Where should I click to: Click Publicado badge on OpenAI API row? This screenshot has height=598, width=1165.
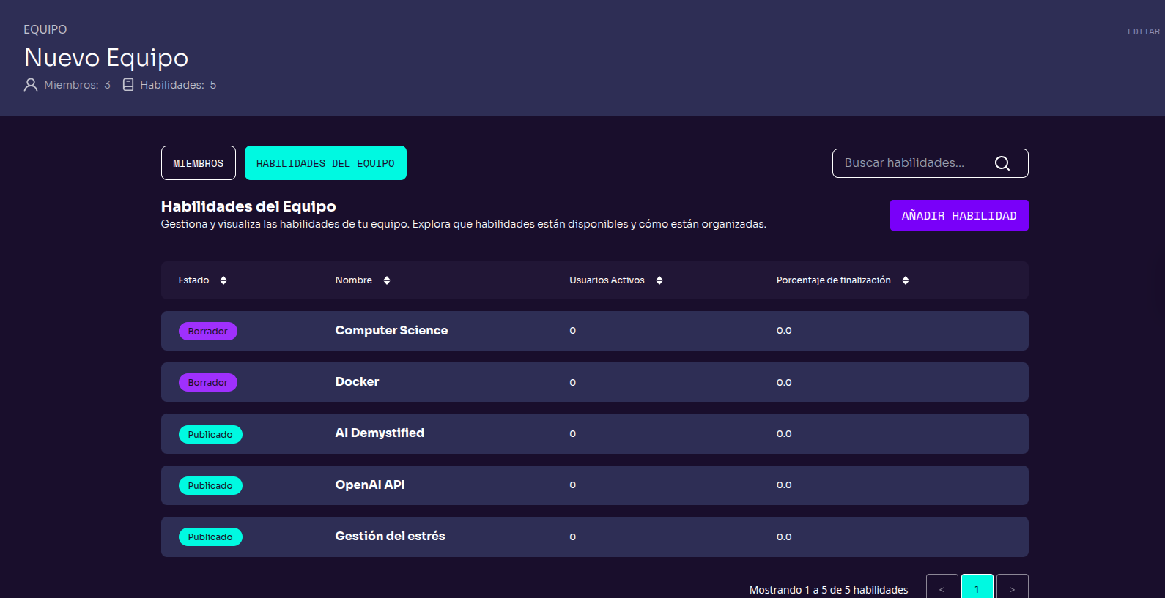click(210, 486)
